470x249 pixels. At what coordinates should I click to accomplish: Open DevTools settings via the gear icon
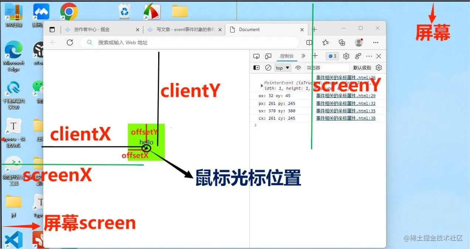[346, 56]
